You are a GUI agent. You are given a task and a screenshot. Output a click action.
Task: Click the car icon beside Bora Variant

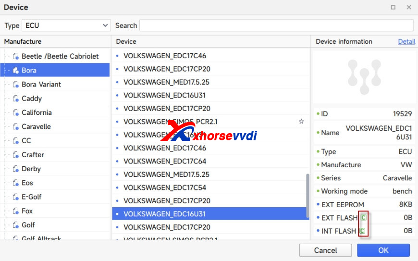click(x=16, y=85)
